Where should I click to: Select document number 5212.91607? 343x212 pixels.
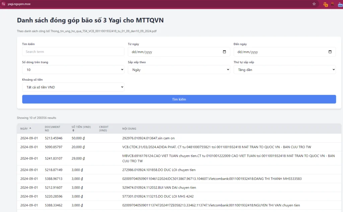click(54, 188)
